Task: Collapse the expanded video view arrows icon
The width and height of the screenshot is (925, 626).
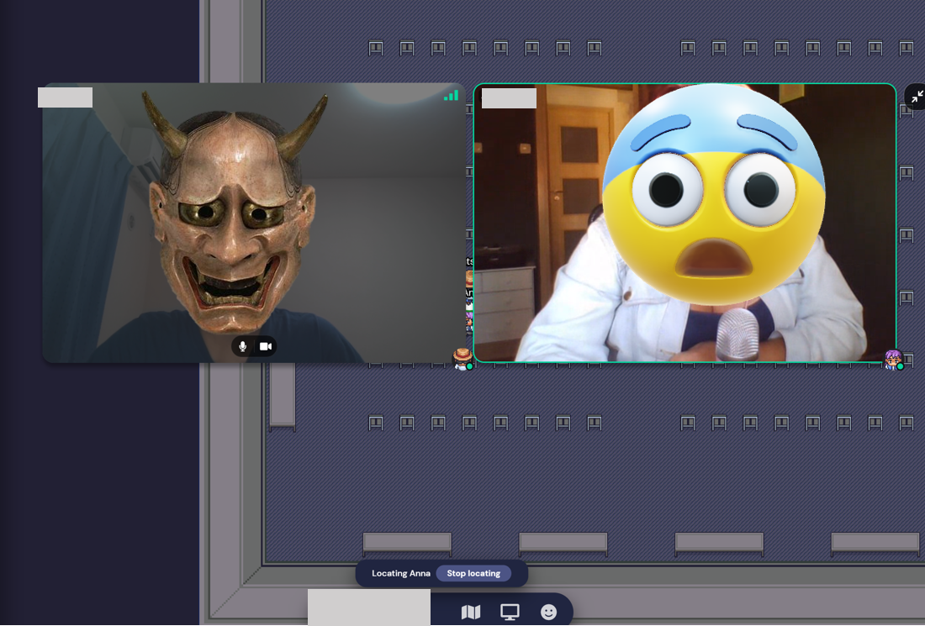Action: pos(917,97)
